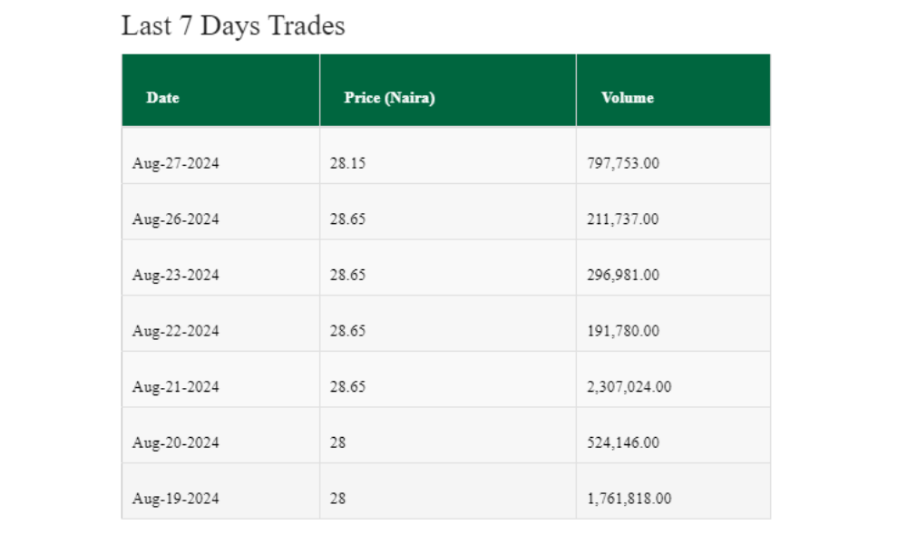This screenshot has width=907, height=544.
Task: Click the Volume column header
Action: pyautogui.click(x=627, y=98)
